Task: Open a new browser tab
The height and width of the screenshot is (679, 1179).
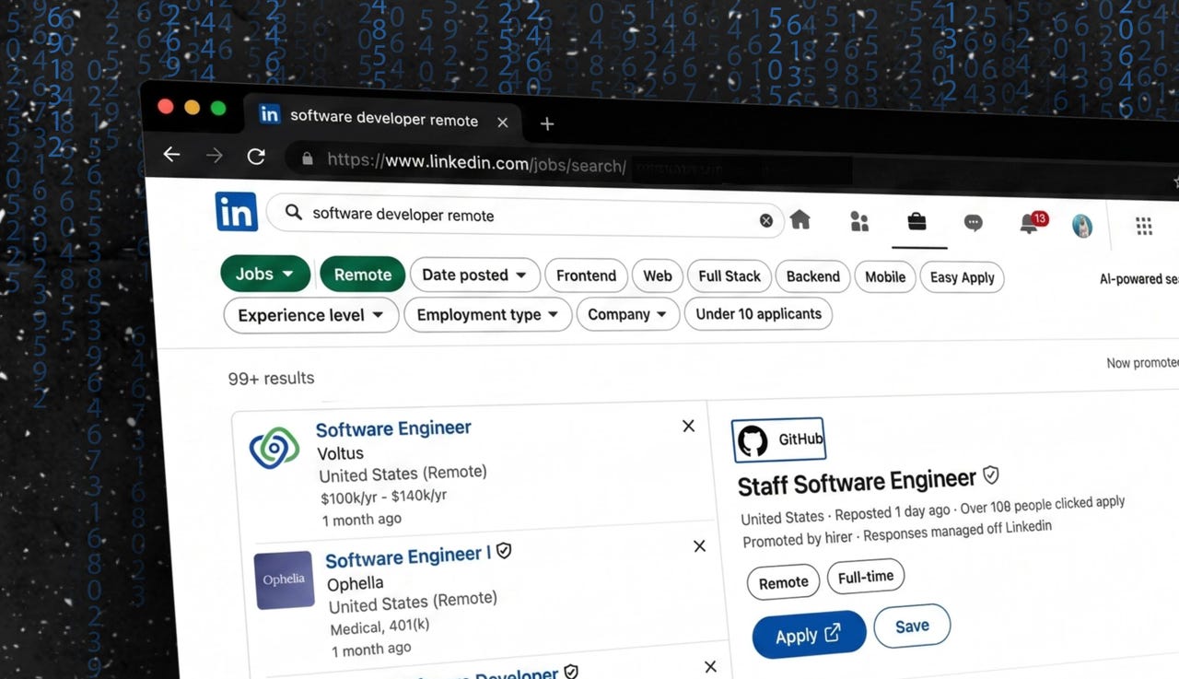Action: [x=547, y=123]
